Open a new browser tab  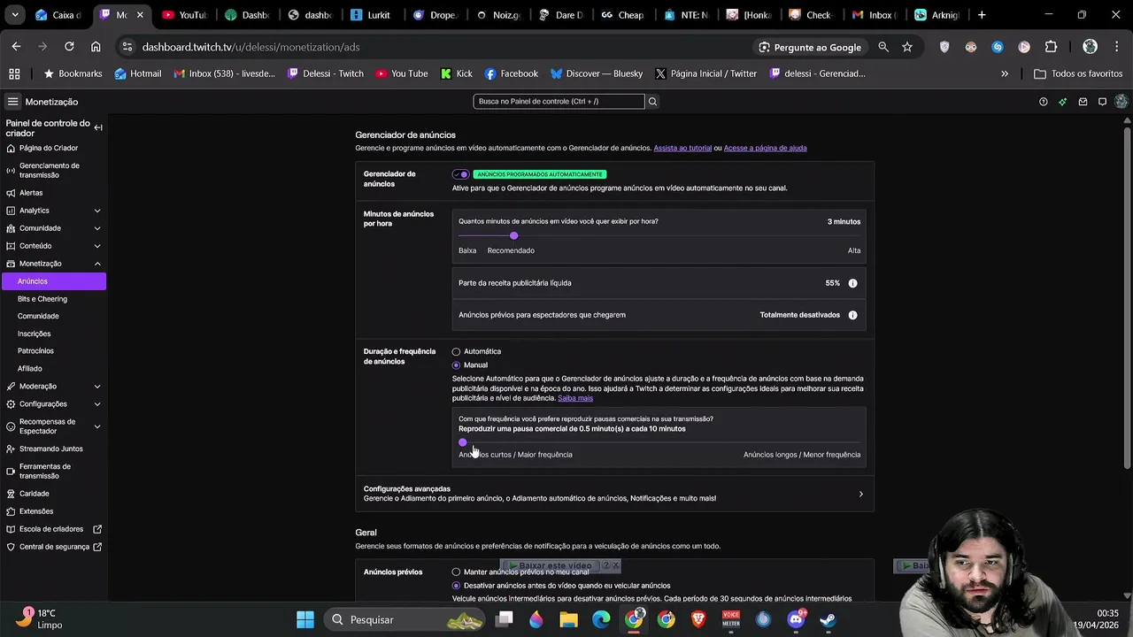click(x=982, y=15)
